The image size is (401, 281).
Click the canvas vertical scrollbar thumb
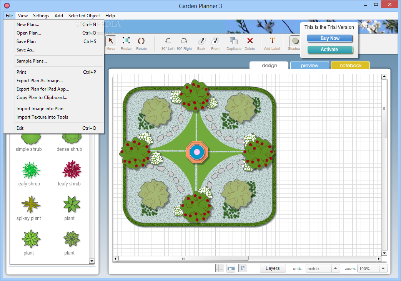(x=384, y=109)
